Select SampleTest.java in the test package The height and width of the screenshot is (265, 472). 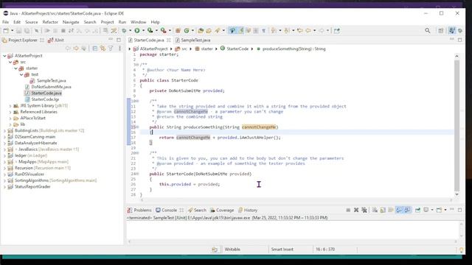click(51, 80)
